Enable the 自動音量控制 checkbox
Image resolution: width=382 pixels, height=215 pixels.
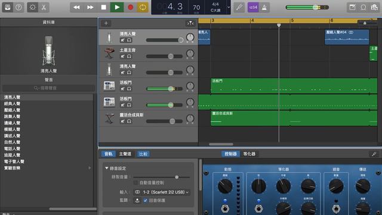pos(135,183)
